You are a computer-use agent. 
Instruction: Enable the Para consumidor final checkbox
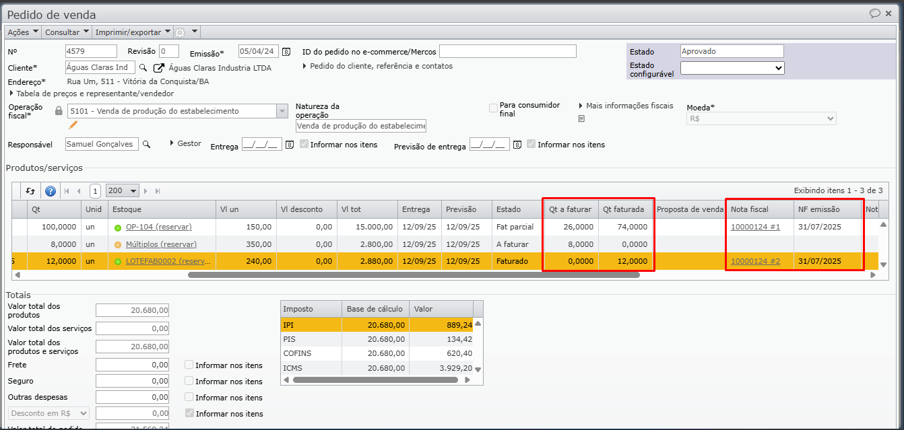pyautogui.click(x=494, y=108)
